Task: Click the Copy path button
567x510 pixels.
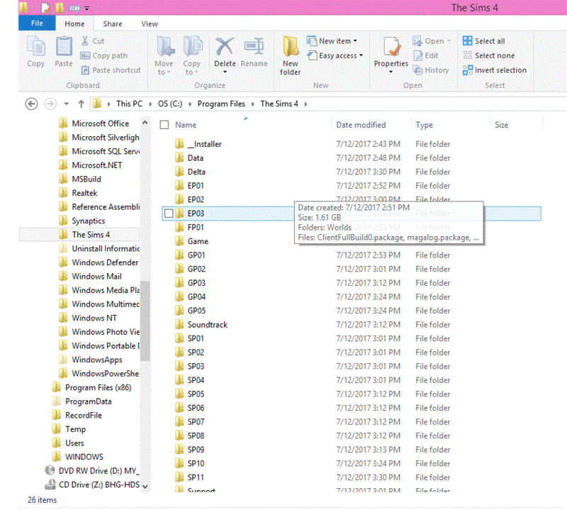Action: click(104, 55)
